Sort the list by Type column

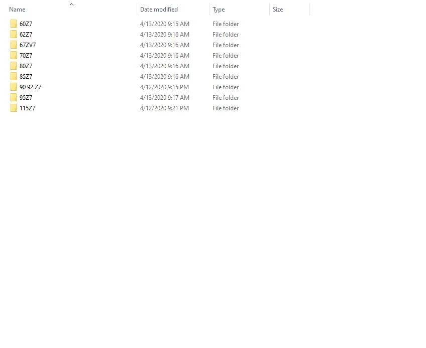coord(239,10)
